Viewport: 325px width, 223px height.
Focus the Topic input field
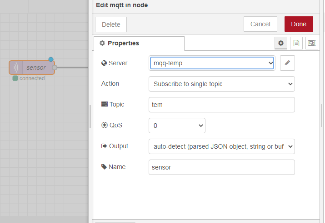[221, 105]
